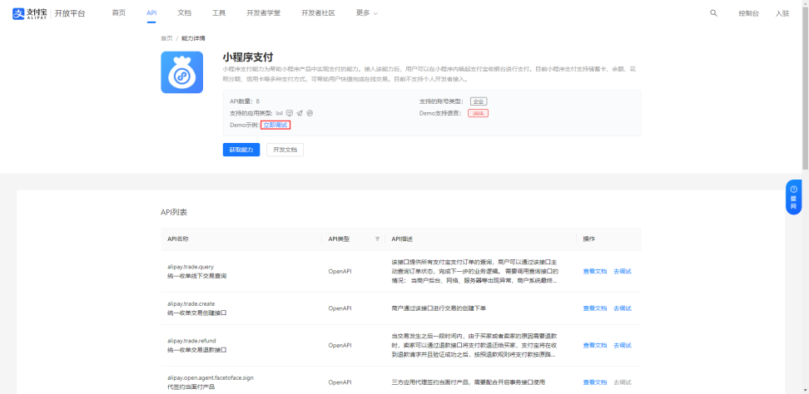
Task: Click 去调试 for alipay.open.agent.facetoface.sign
Action: (623, 382)
